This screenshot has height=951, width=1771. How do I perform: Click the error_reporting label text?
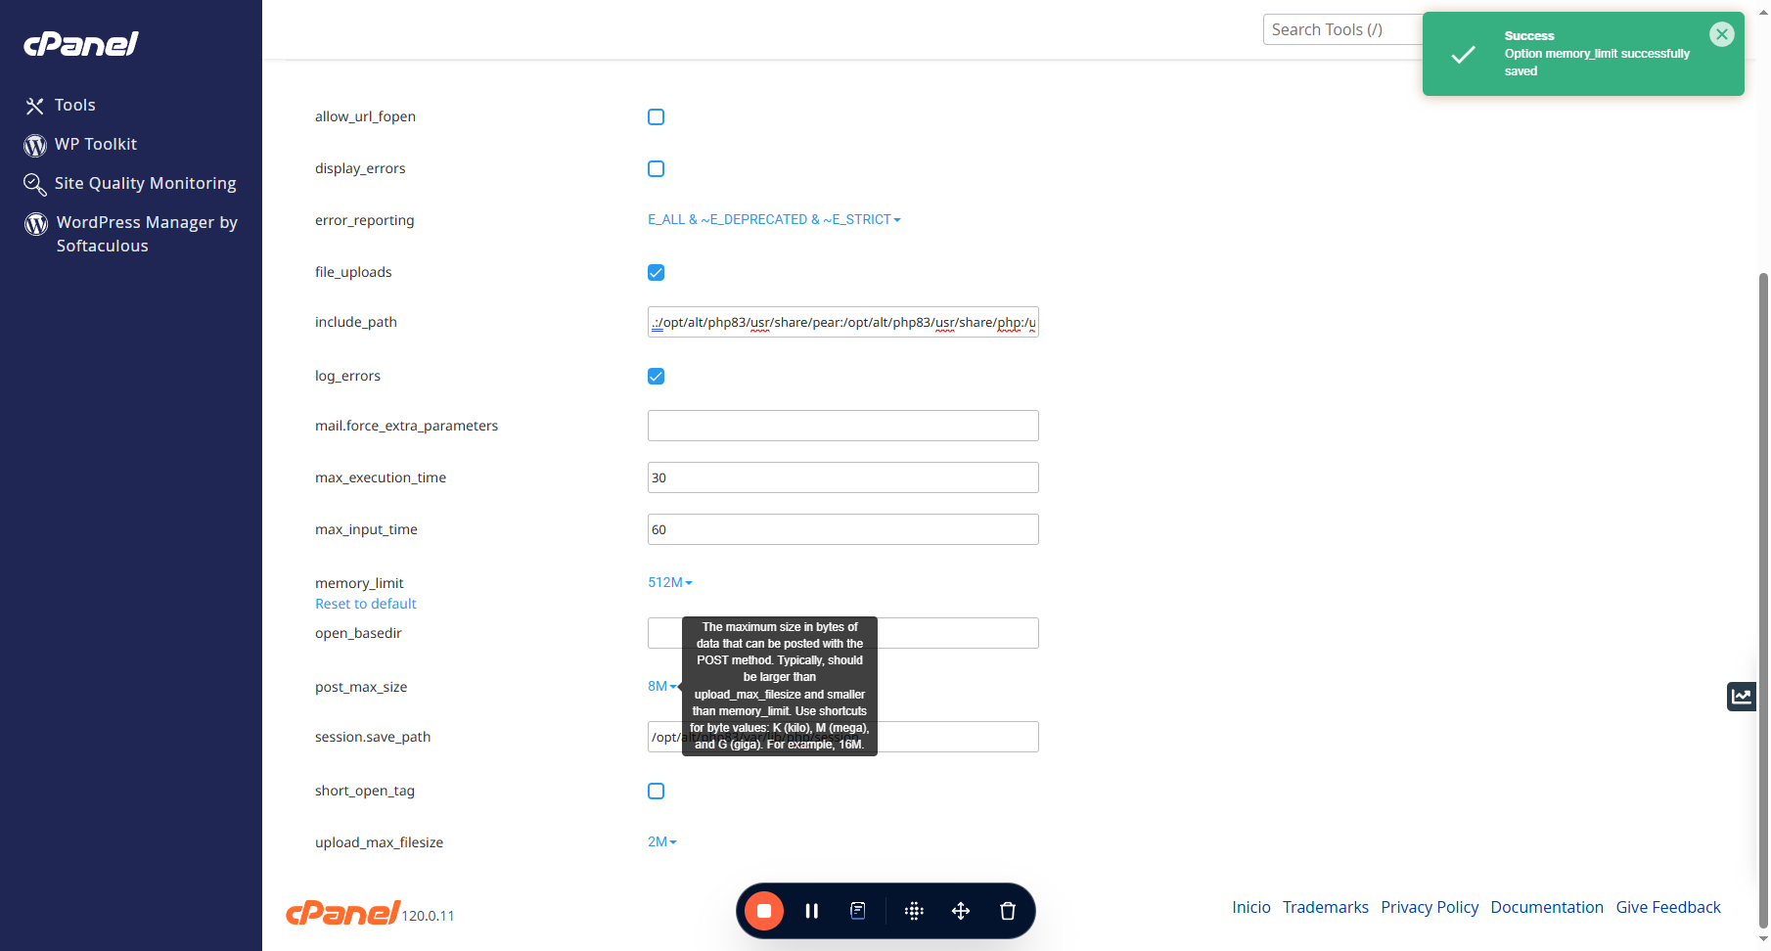(364, 221)
